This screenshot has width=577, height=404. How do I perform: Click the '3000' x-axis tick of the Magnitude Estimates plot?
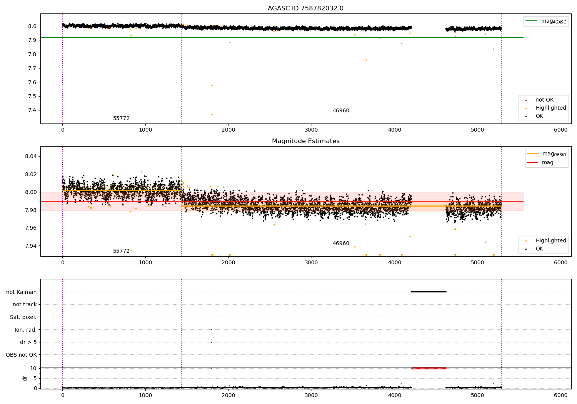pos(312,262)
